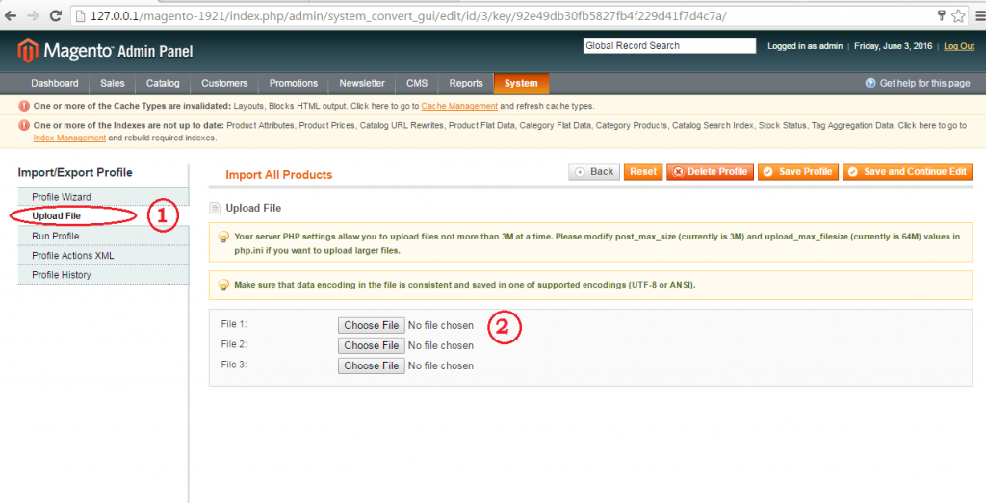The width and height of the screenshot is (986, 503).
Task: Open the System menu
Action: pyautogui.click(x=521, y=83)
